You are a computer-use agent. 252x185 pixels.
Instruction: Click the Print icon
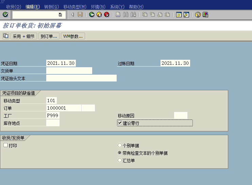tap(118, 15)
